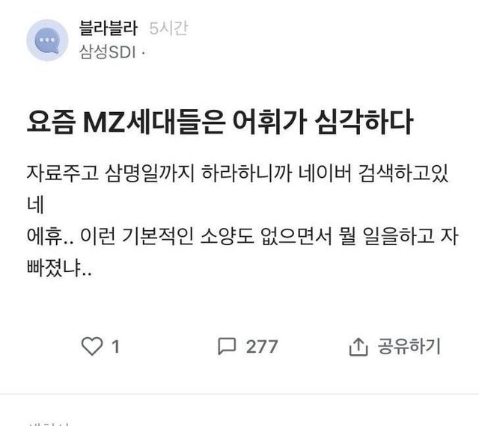Click the 공유하기 share text
Screen dimensions: 479x426
[x=409, y=346]
